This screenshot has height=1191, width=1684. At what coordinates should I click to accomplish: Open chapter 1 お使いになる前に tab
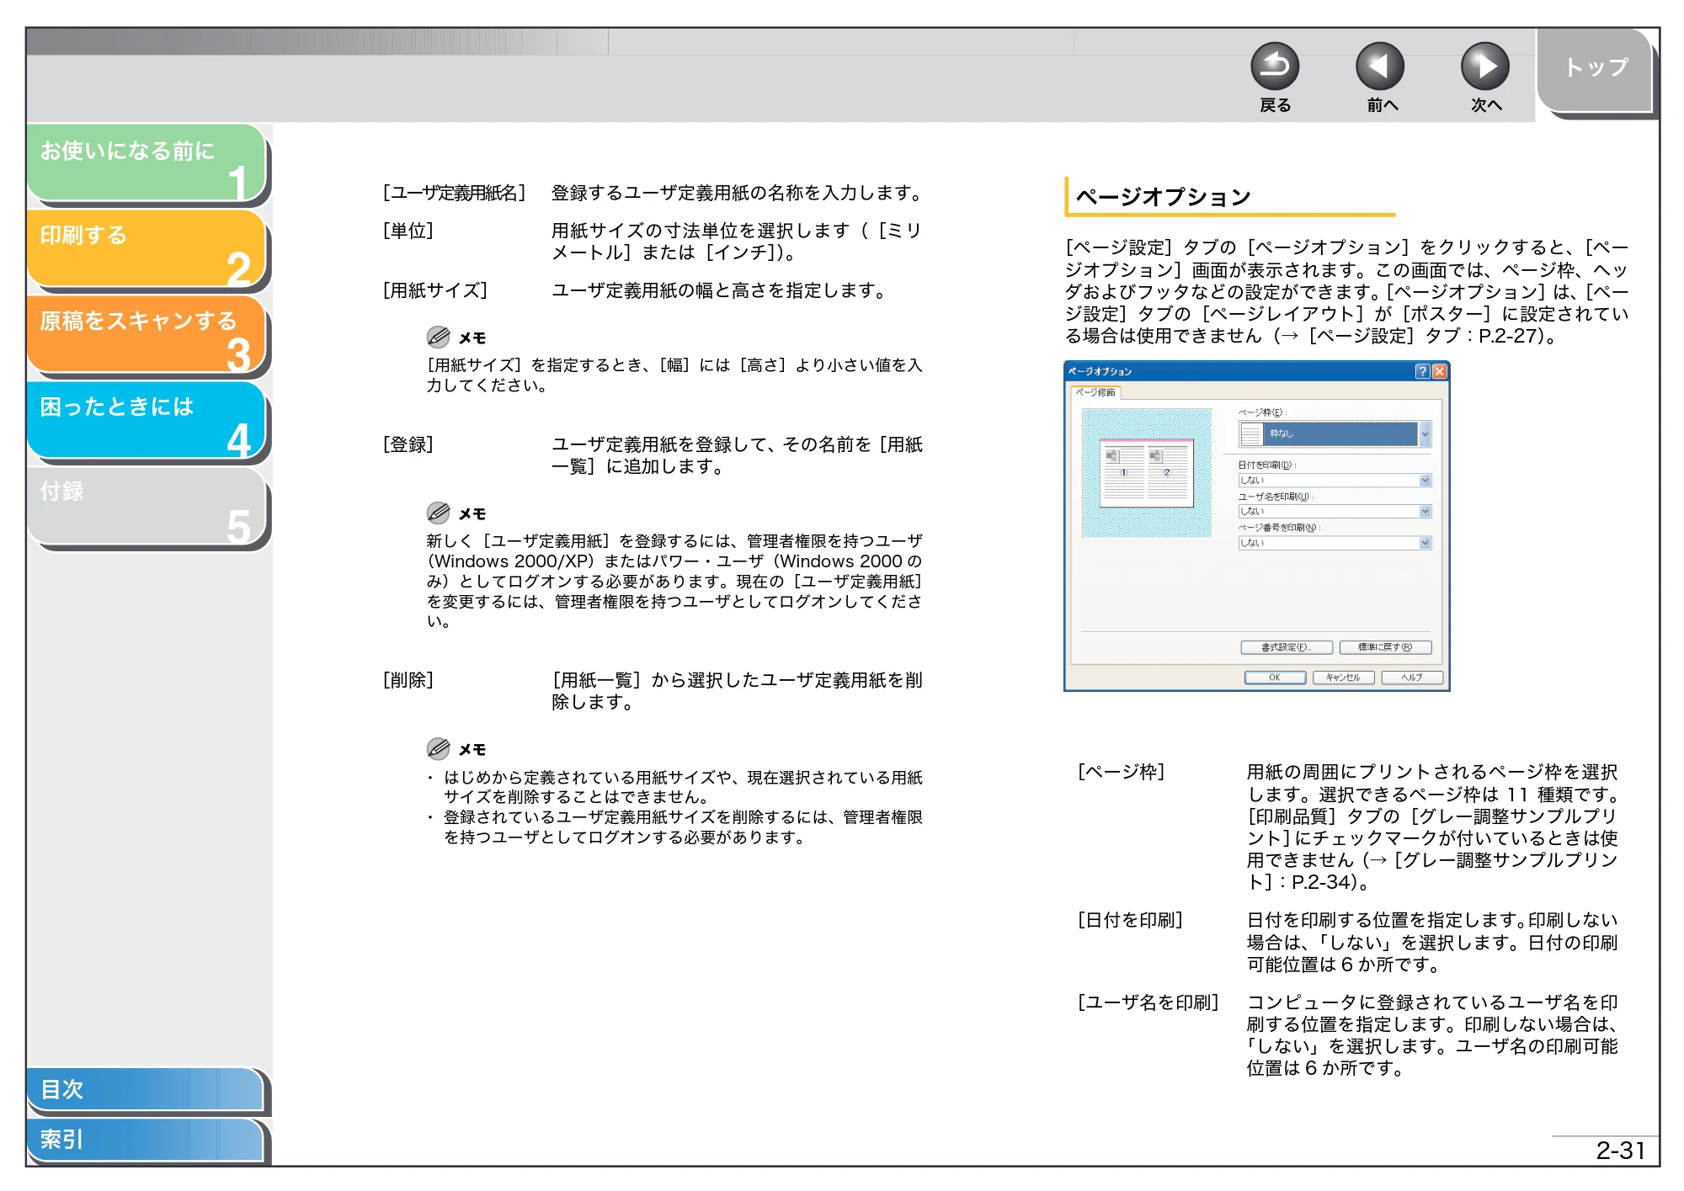(147, 162)
